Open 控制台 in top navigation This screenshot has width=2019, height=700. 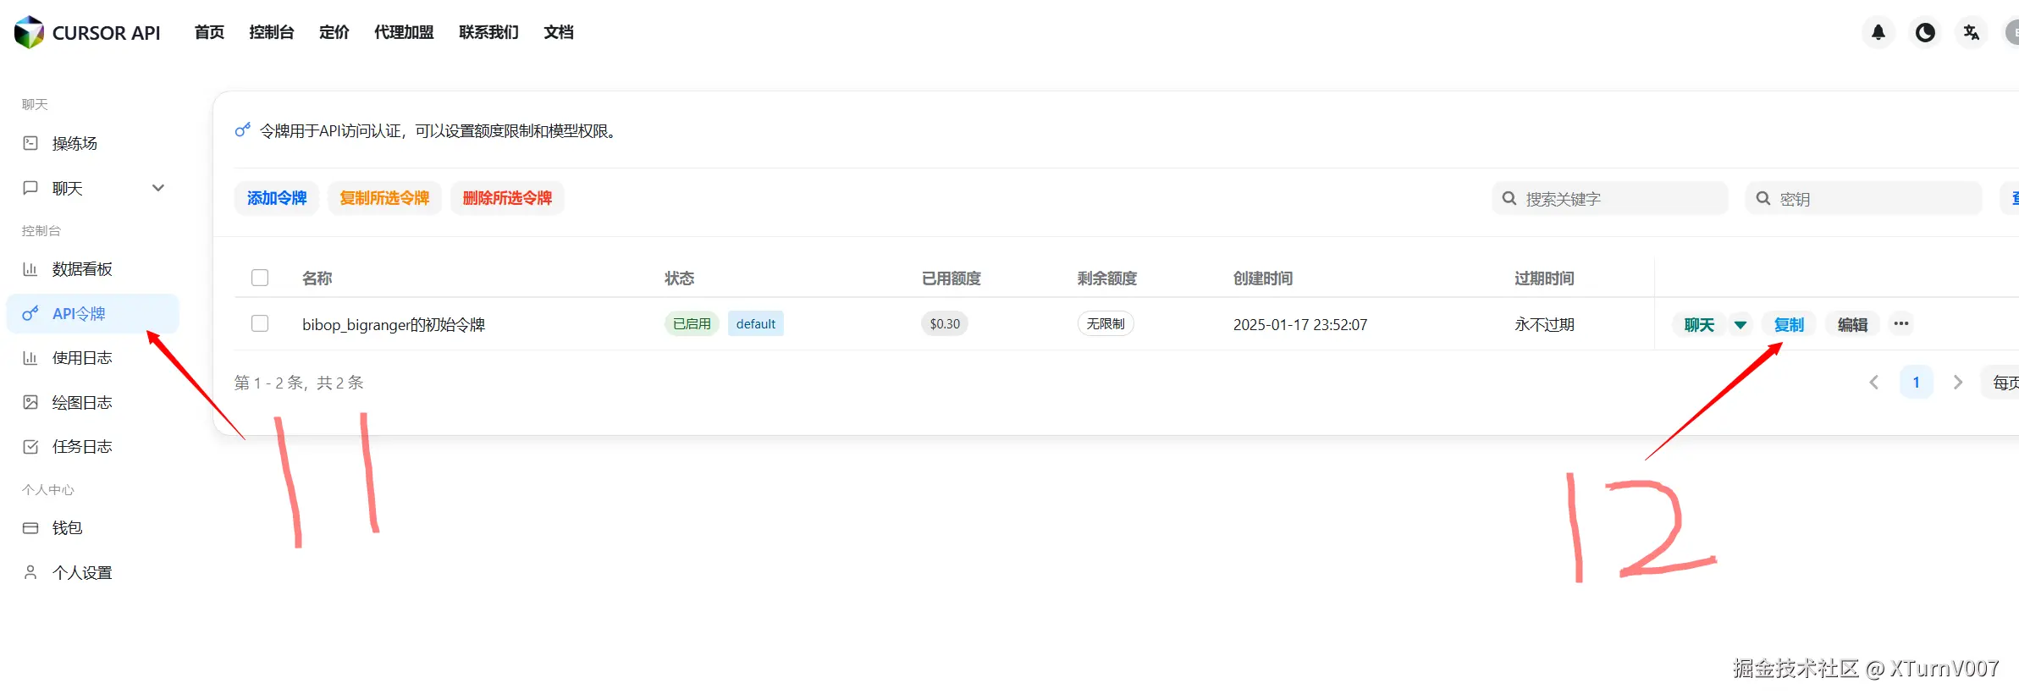(x=272, y=32)
